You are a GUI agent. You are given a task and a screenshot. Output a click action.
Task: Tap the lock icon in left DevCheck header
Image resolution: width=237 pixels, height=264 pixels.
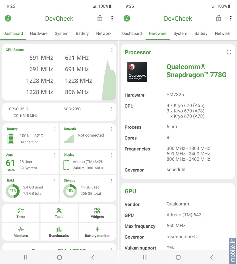point(100,18)
